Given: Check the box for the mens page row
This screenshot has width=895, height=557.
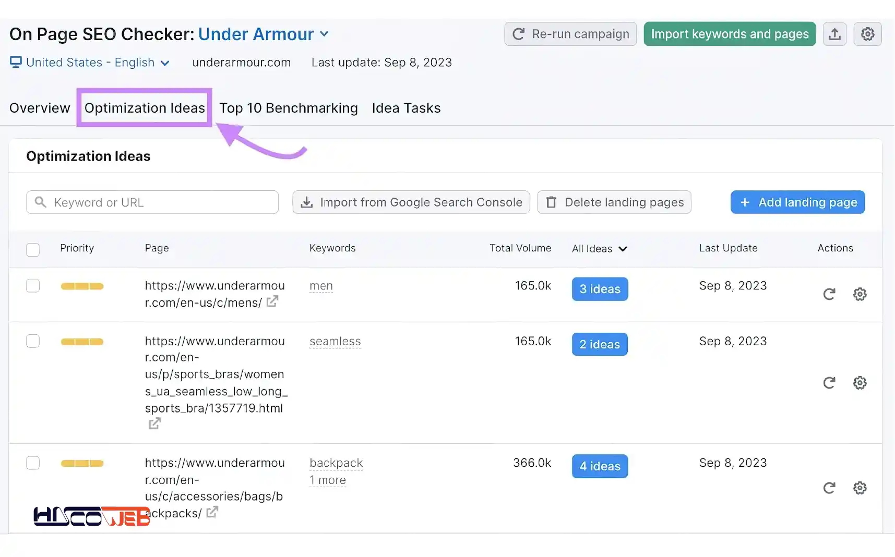Looking at the screenshot, I should click(33, 286).
